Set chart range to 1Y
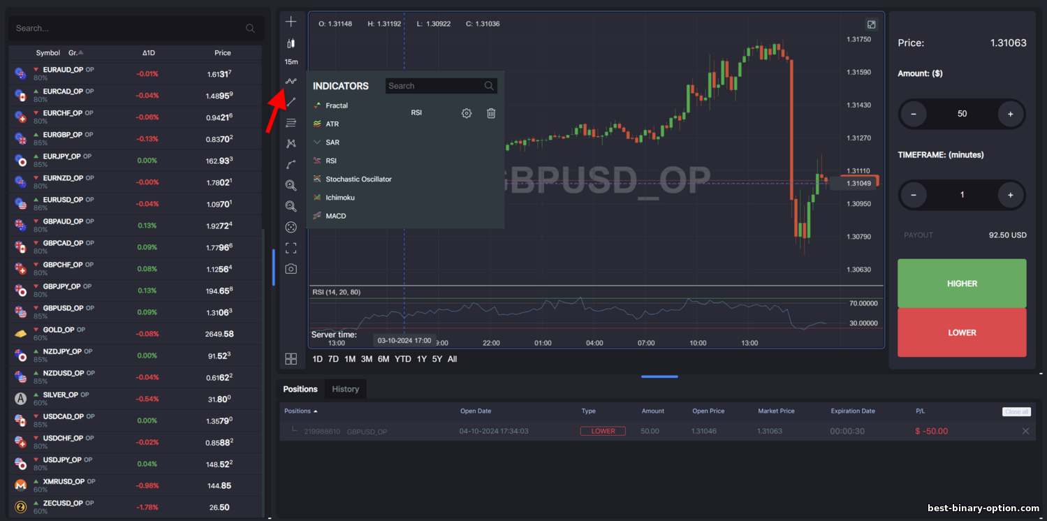1047x521 pixels. coord(422,359)
